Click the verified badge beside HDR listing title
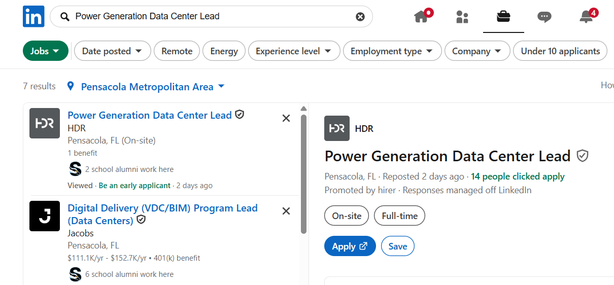The image size is (614, 285). 240,115
